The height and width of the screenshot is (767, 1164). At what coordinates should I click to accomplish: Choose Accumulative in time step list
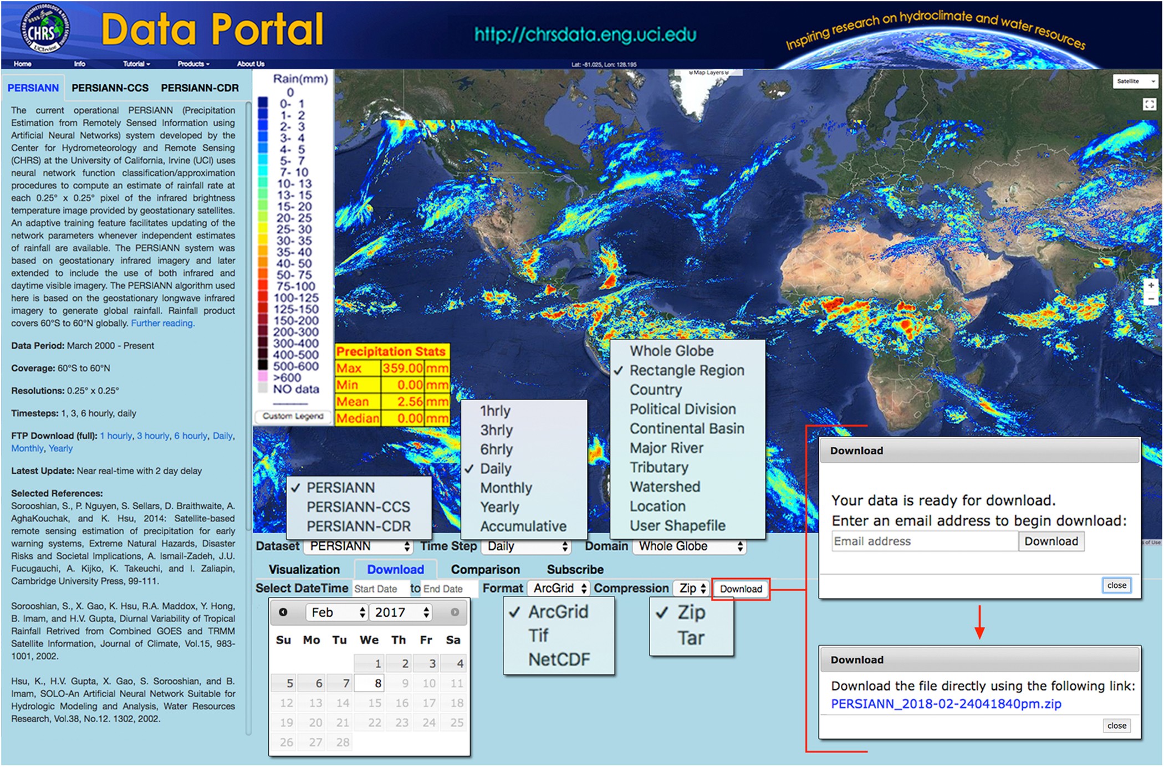click(x=523, y=526)
